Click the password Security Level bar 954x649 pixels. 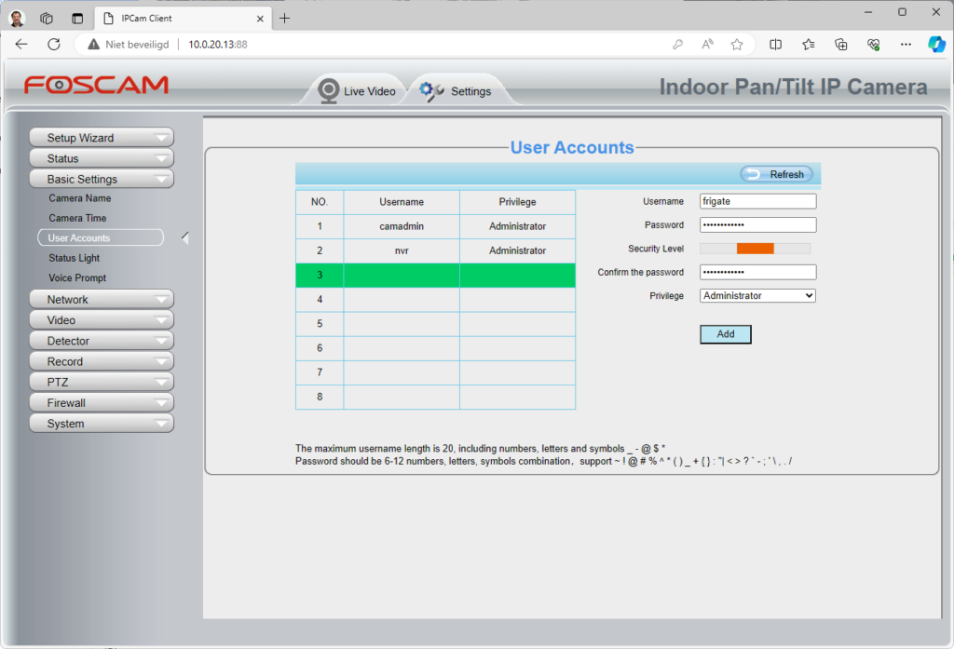pos(755,249)
